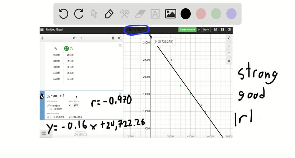Click the data point on 18000 gridline
Screen dimensions: 295x158
[190, 94]
